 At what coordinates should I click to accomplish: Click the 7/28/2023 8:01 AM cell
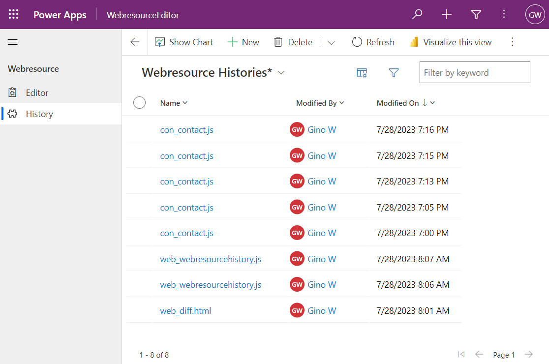tap(413, 310)
